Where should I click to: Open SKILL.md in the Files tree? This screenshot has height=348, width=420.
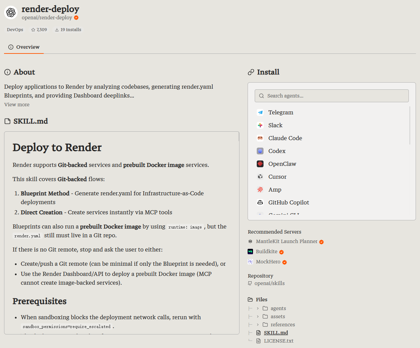(x=276, y=333)
